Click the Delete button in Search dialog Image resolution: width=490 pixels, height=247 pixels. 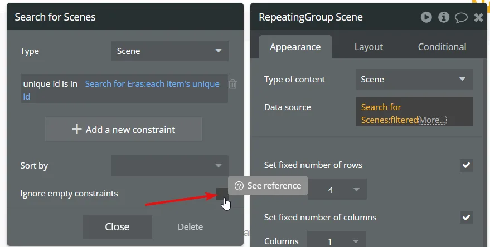(190, 227)
